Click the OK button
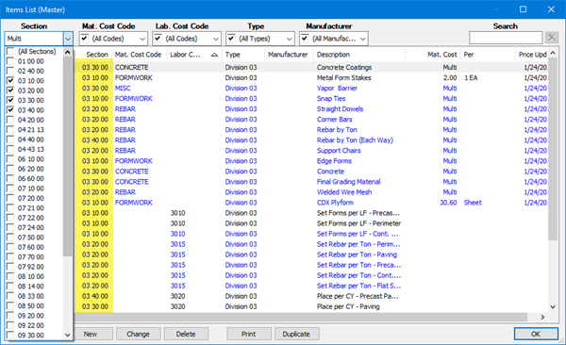 [536, 334]
